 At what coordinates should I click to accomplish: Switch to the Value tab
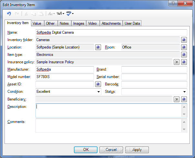37,23
